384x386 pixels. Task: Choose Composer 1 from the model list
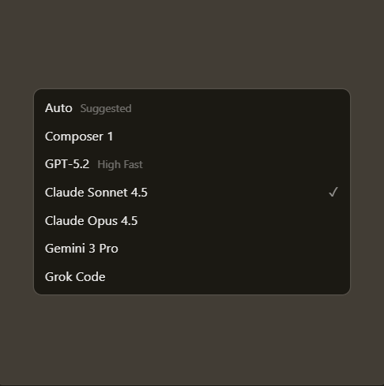(192, 137)
